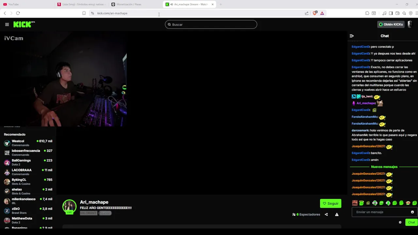The width and height of the screenshot is (418, 235).
Task: Open recommended channel shelao
Action: pos(28,191)
